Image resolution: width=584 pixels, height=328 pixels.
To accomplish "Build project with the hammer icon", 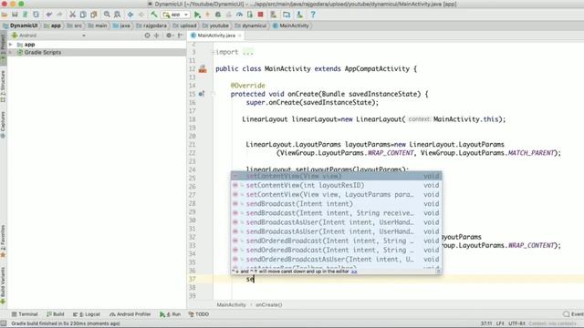I will pos(154,15).
